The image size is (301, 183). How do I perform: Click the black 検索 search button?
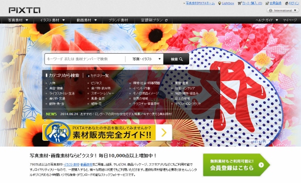tap(176, 59)
